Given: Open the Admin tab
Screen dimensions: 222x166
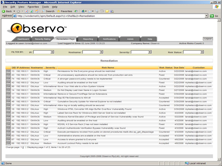Looking at the screenshot, I should point(130,39).
